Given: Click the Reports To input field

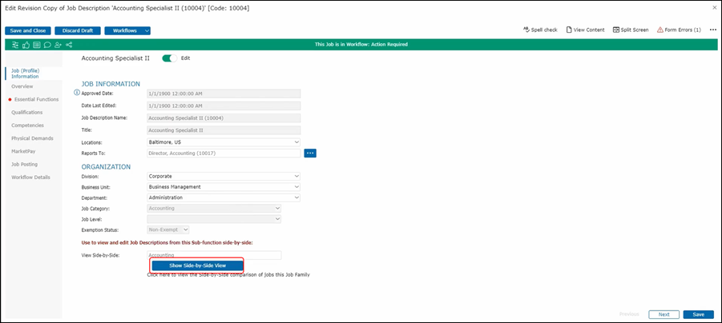Looking at the screenshot, I should (x=224, y=153).
